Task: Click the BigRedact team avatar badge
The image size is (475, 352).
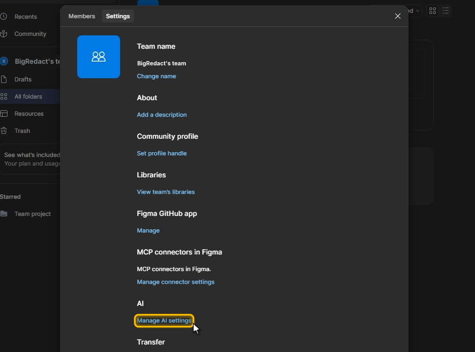Action: [x=4, y=61]
